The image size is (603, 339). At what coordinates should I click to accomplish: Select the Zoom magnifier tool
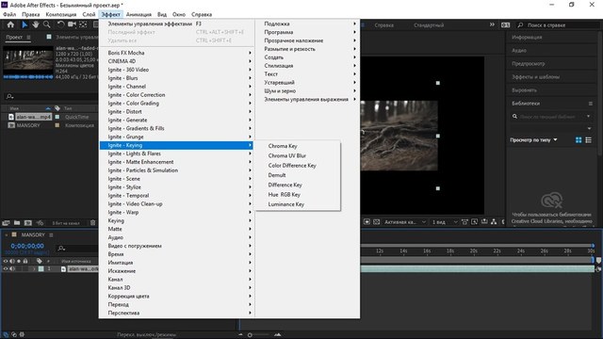pos(46,24)
